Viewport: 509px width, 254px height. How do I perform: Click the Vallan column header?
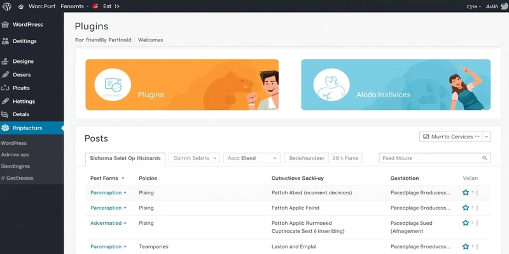470,178
